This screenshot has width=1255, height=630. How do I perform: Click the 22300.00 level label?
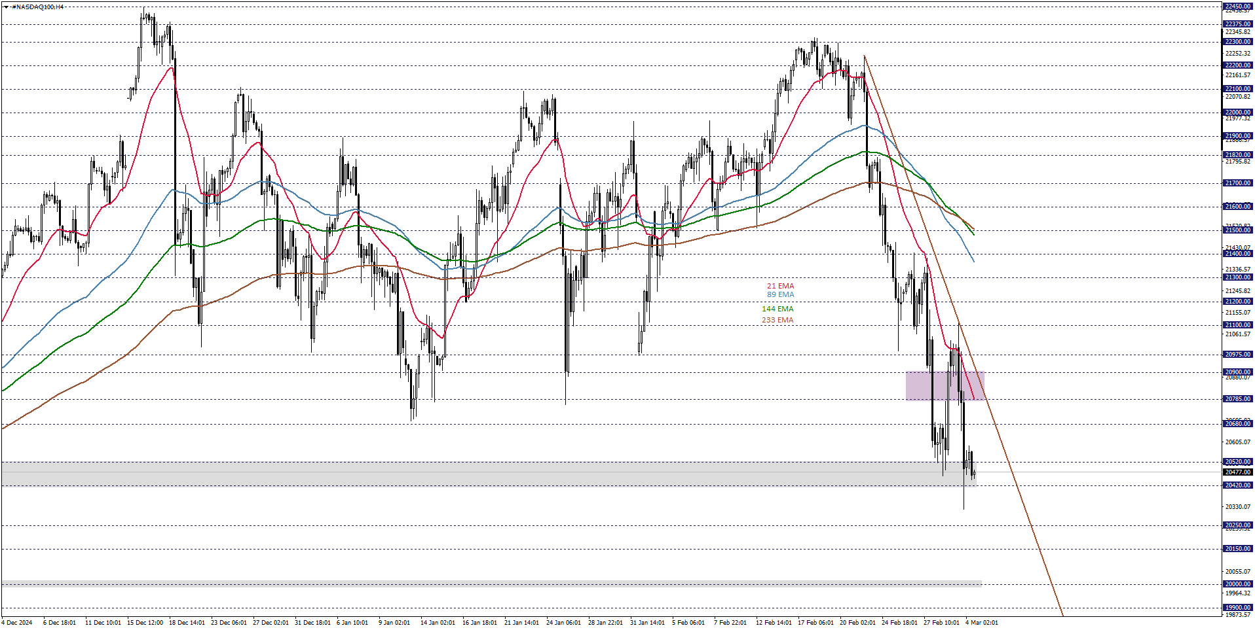coord(1238,42)
